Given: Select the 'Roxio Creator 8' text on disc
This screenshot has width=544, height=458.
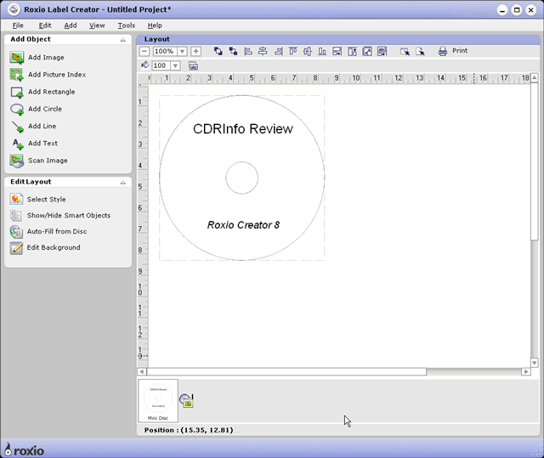Looking at the screenshot, I should point(243,225).
